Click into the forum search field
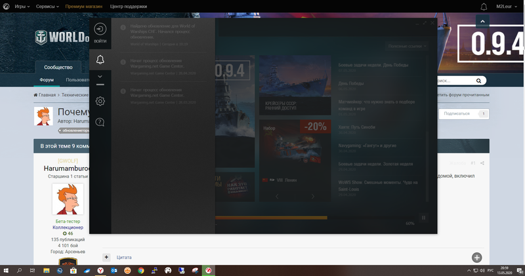The height and width of the screenshot is (276, 525). click(x=455, y=81)
